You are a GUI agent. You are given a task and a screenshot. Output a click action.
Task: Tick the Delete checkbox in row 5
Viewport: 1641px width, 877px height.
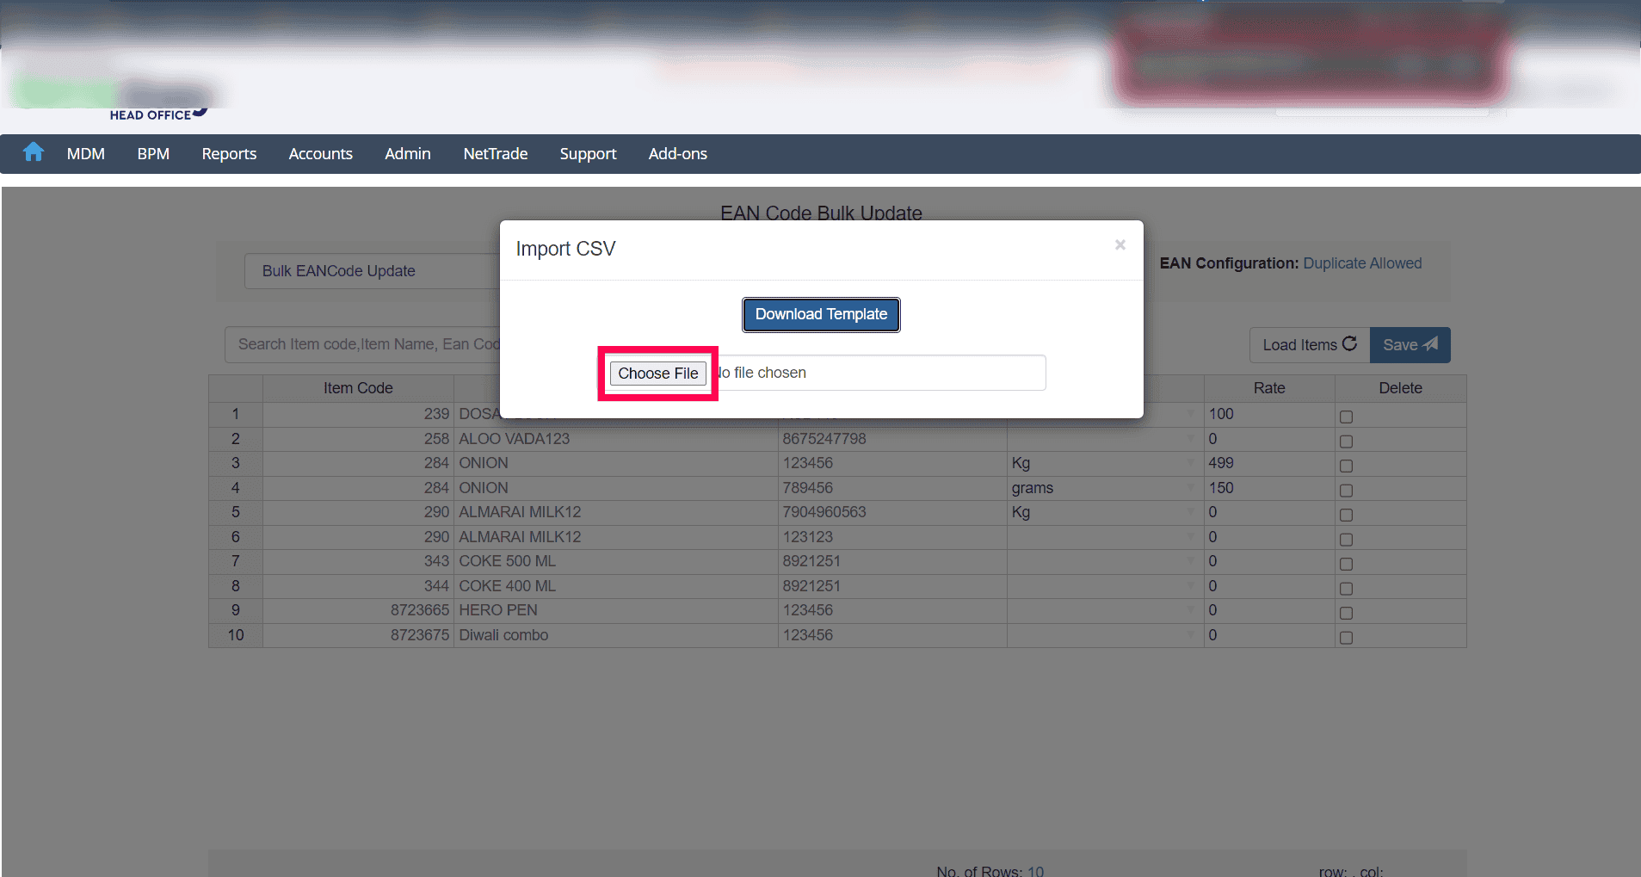(x=1346, y=516)
